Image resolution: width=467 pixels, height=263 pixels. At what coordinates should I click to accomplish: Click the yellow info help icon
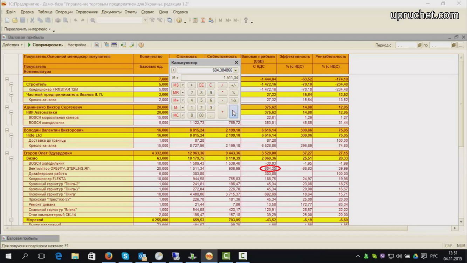179,21
